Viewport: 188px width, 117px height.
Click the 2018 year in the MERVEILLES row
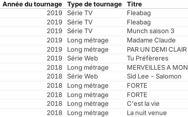pos(54,67)
